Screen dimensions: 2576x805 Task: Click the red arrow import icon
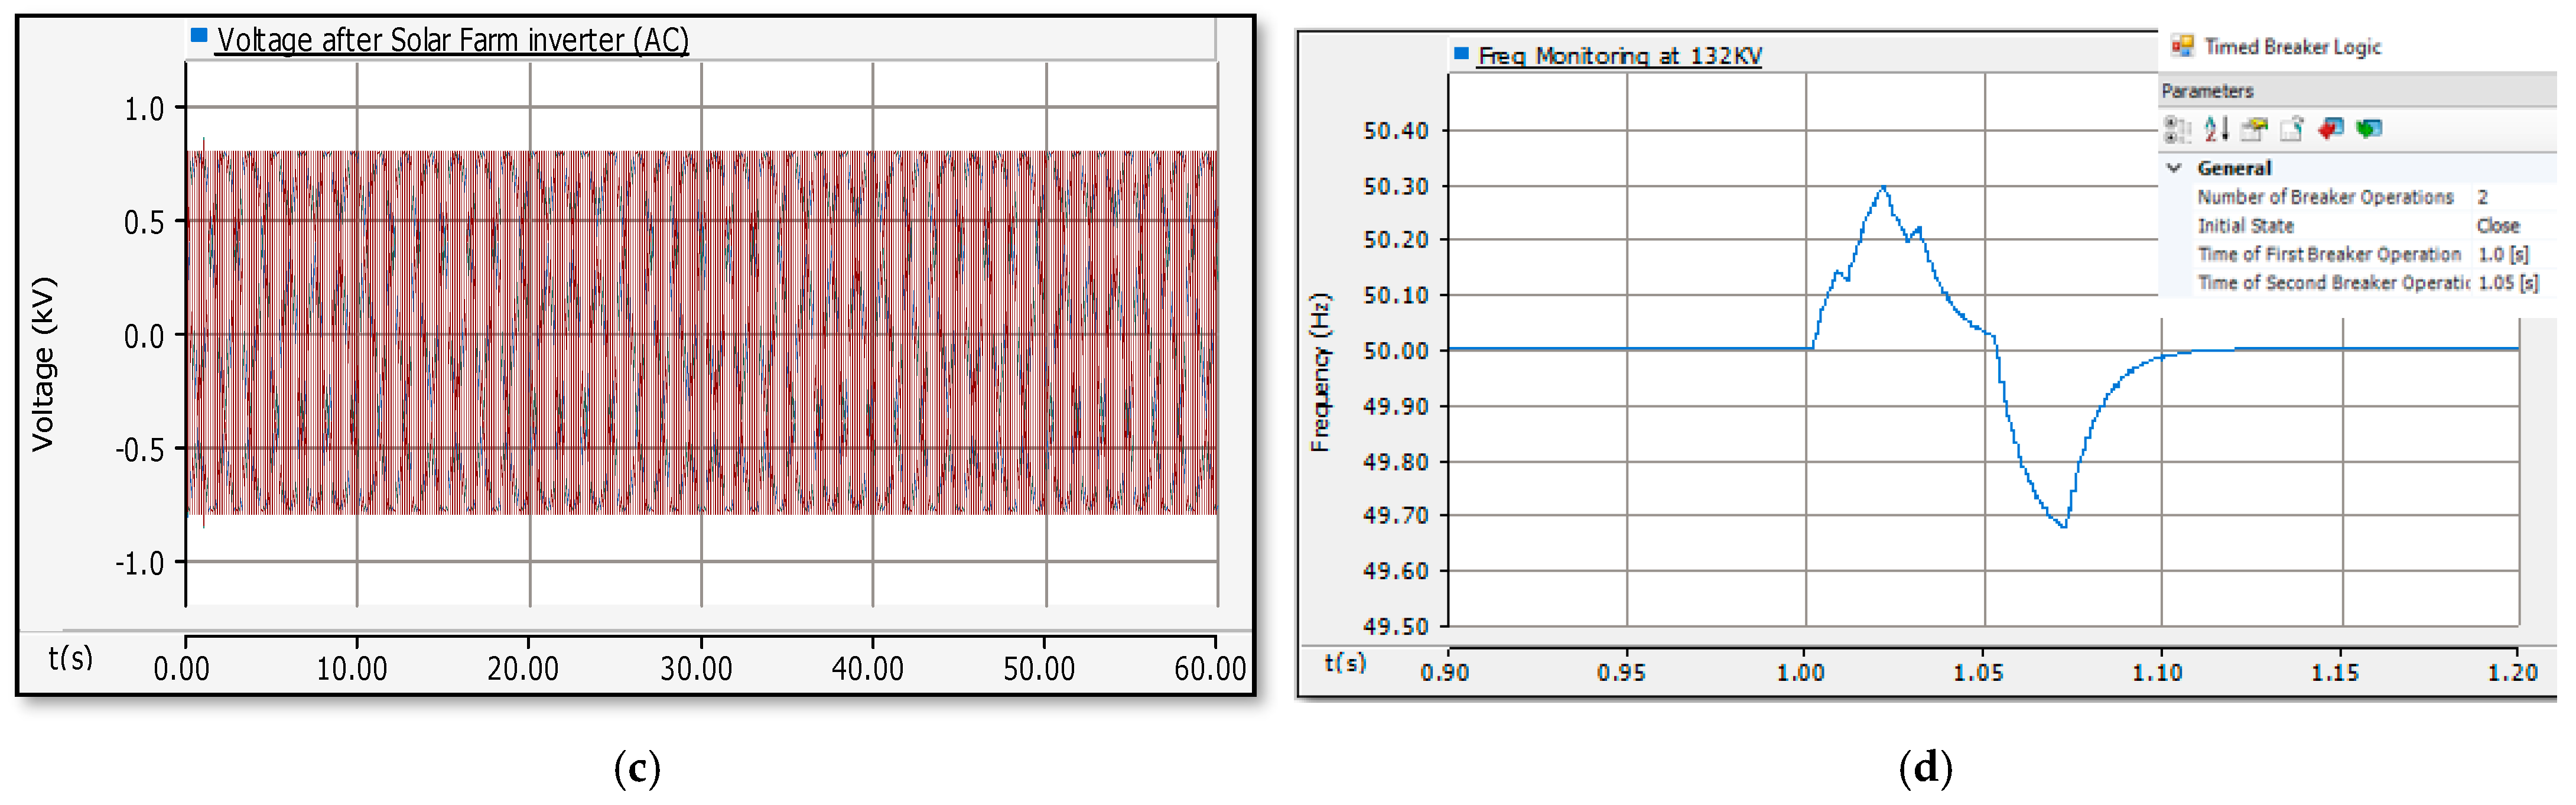[2331, 129]
